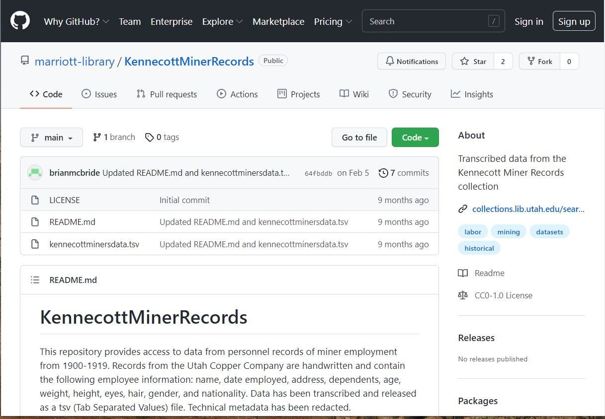Click the Sign in link
Screen dimensions: 605x419
[x=529, y=21]
